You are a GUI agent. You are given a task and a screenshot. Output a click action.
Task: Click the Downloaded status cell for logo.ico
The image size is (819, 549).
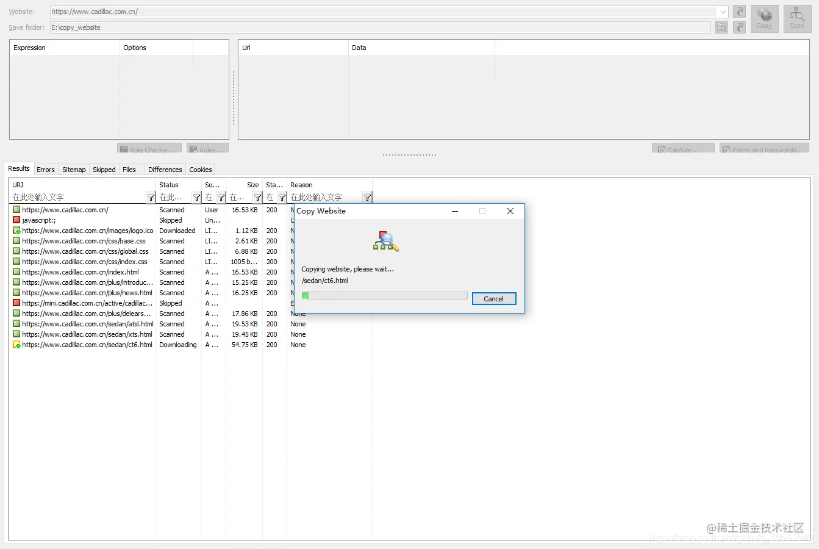pyautogui.click(x=177, y=231)
